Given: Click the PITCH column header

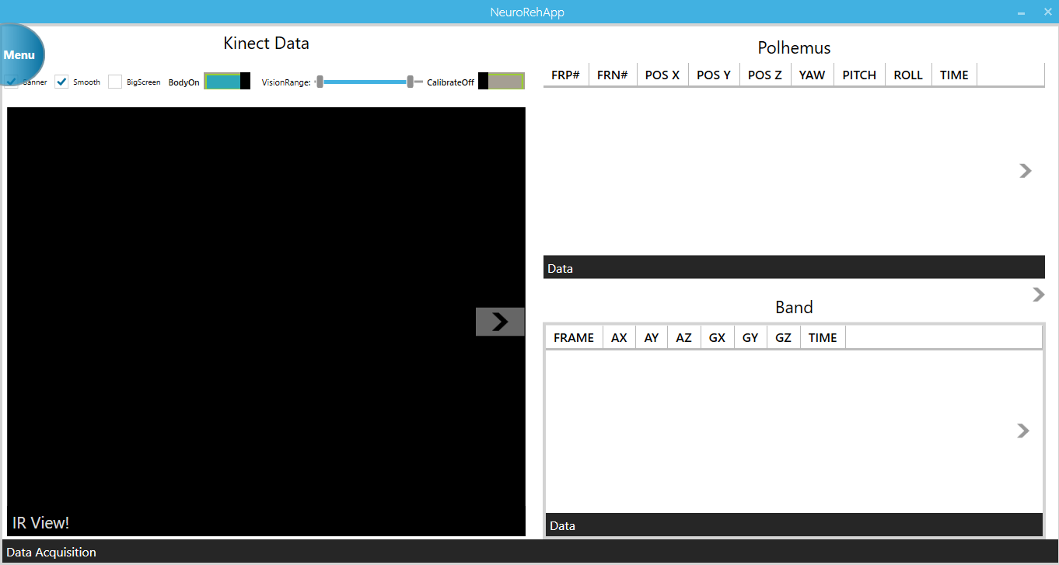Looking at the screenshot, I should point(858,75).
